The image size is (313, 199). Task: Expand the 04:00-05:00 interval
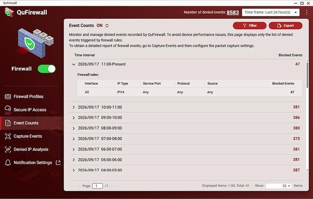(73, 170)
